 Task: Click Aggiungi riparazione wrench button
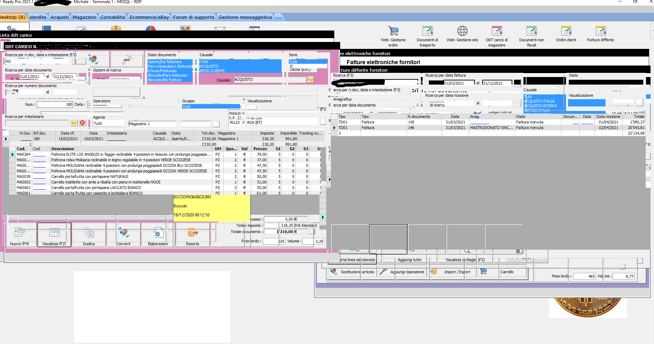pos(402,272)
